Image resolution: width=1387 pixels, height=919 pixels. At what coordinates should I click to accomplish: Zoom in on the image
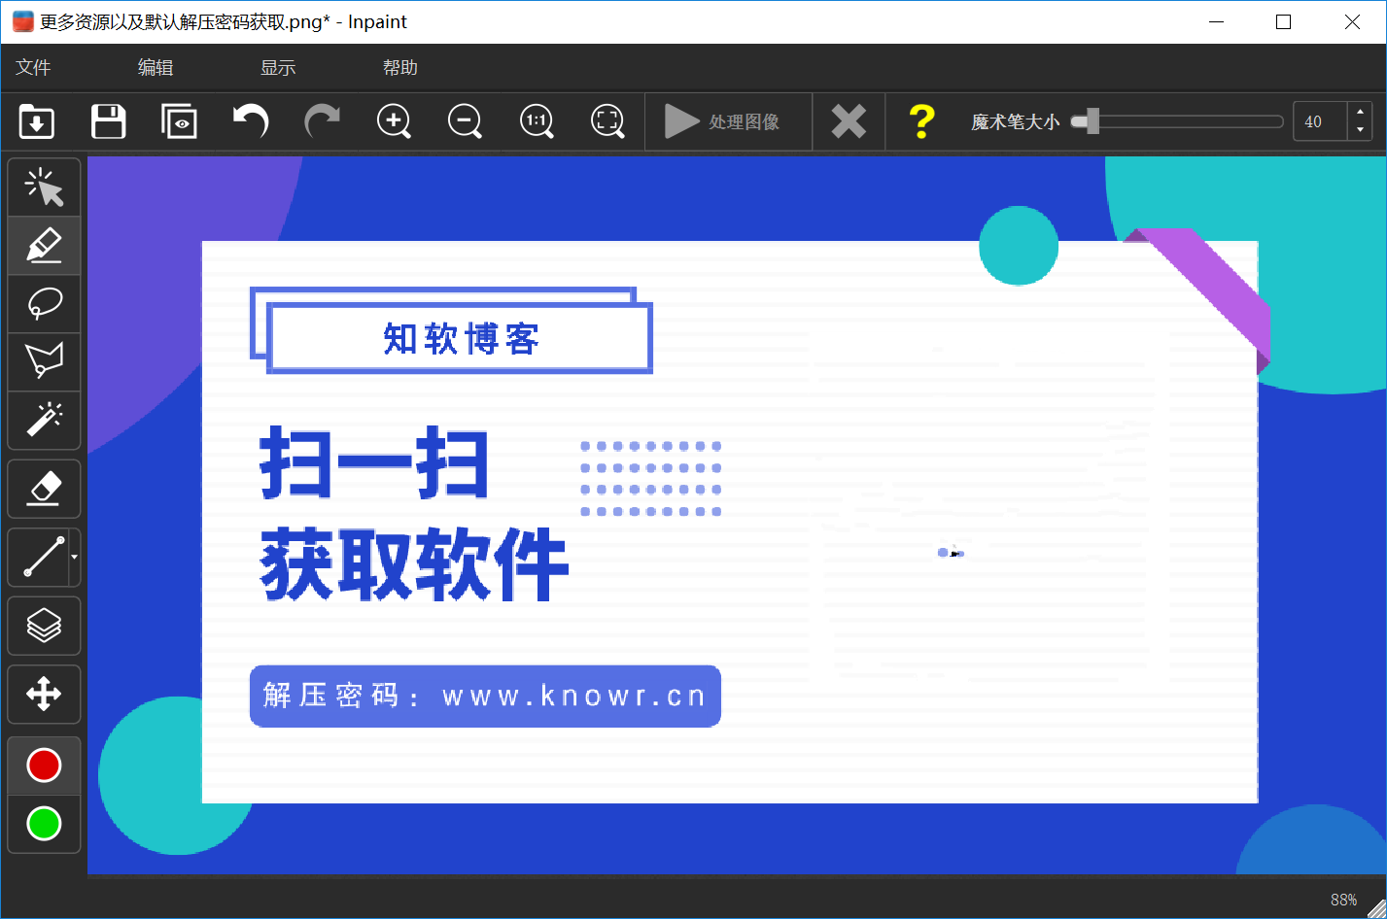pyautogui.click(x=394, y=121)
